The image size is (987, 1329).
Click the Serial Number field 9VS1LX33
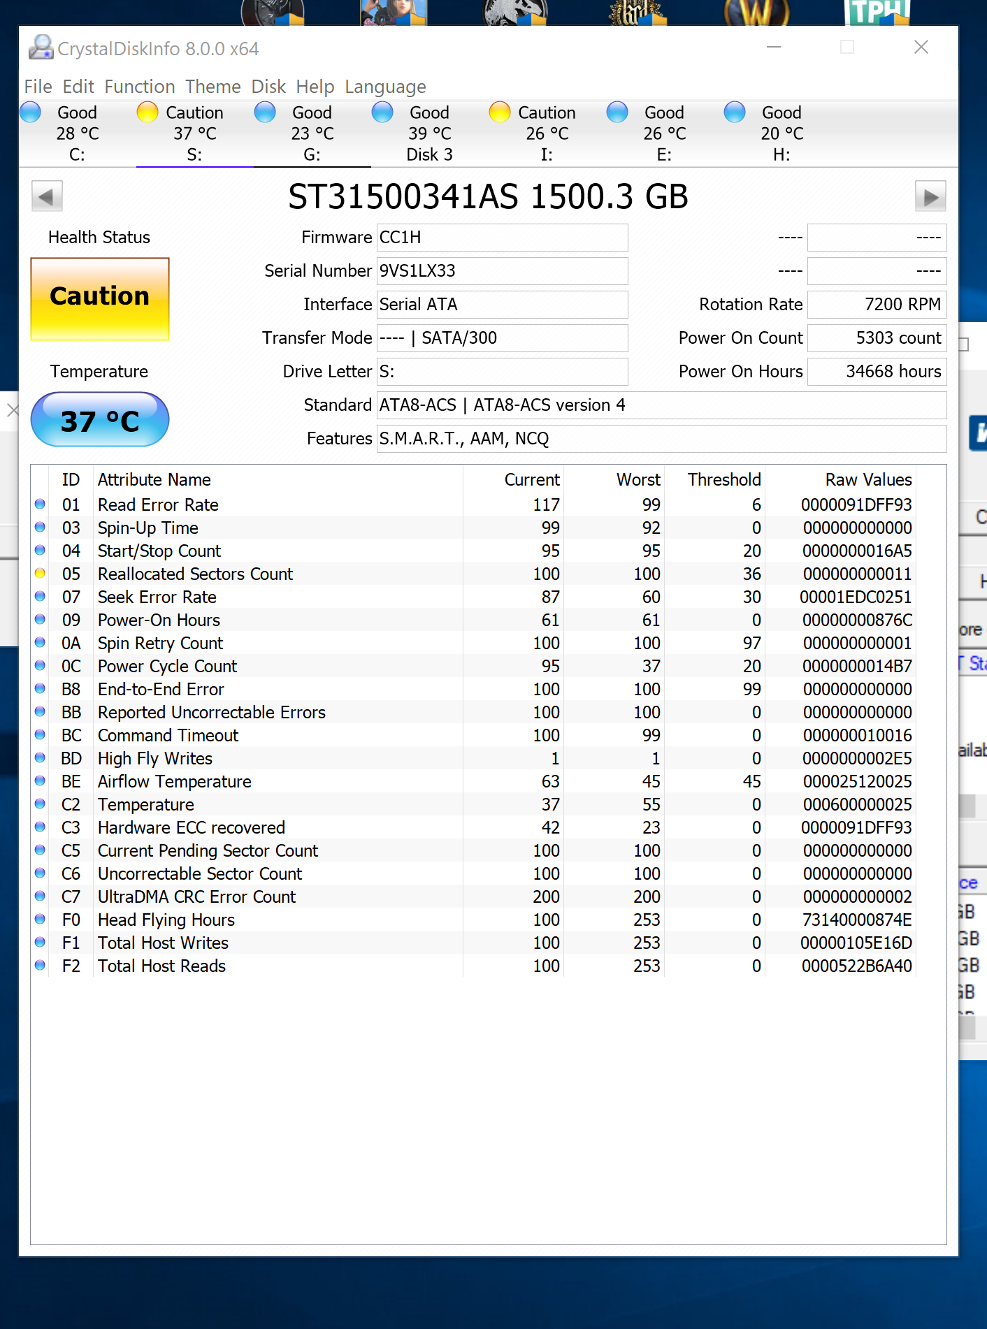pyautogui.click(x=502, y=271)
